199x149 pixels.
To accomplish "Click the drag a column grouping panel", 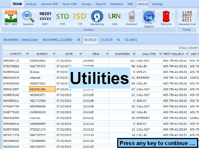I will [101, 48].
